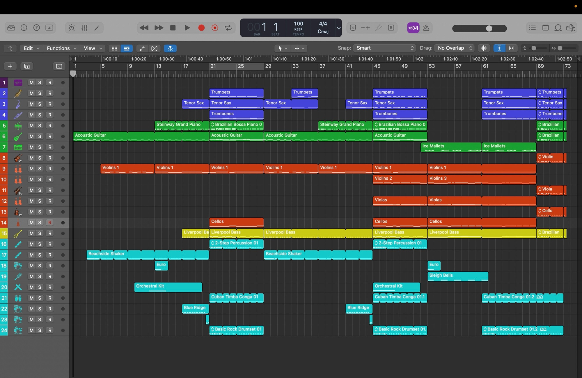Open the Mixer faders icon
The image size is (582, 378).
click(x=84, y=28)
